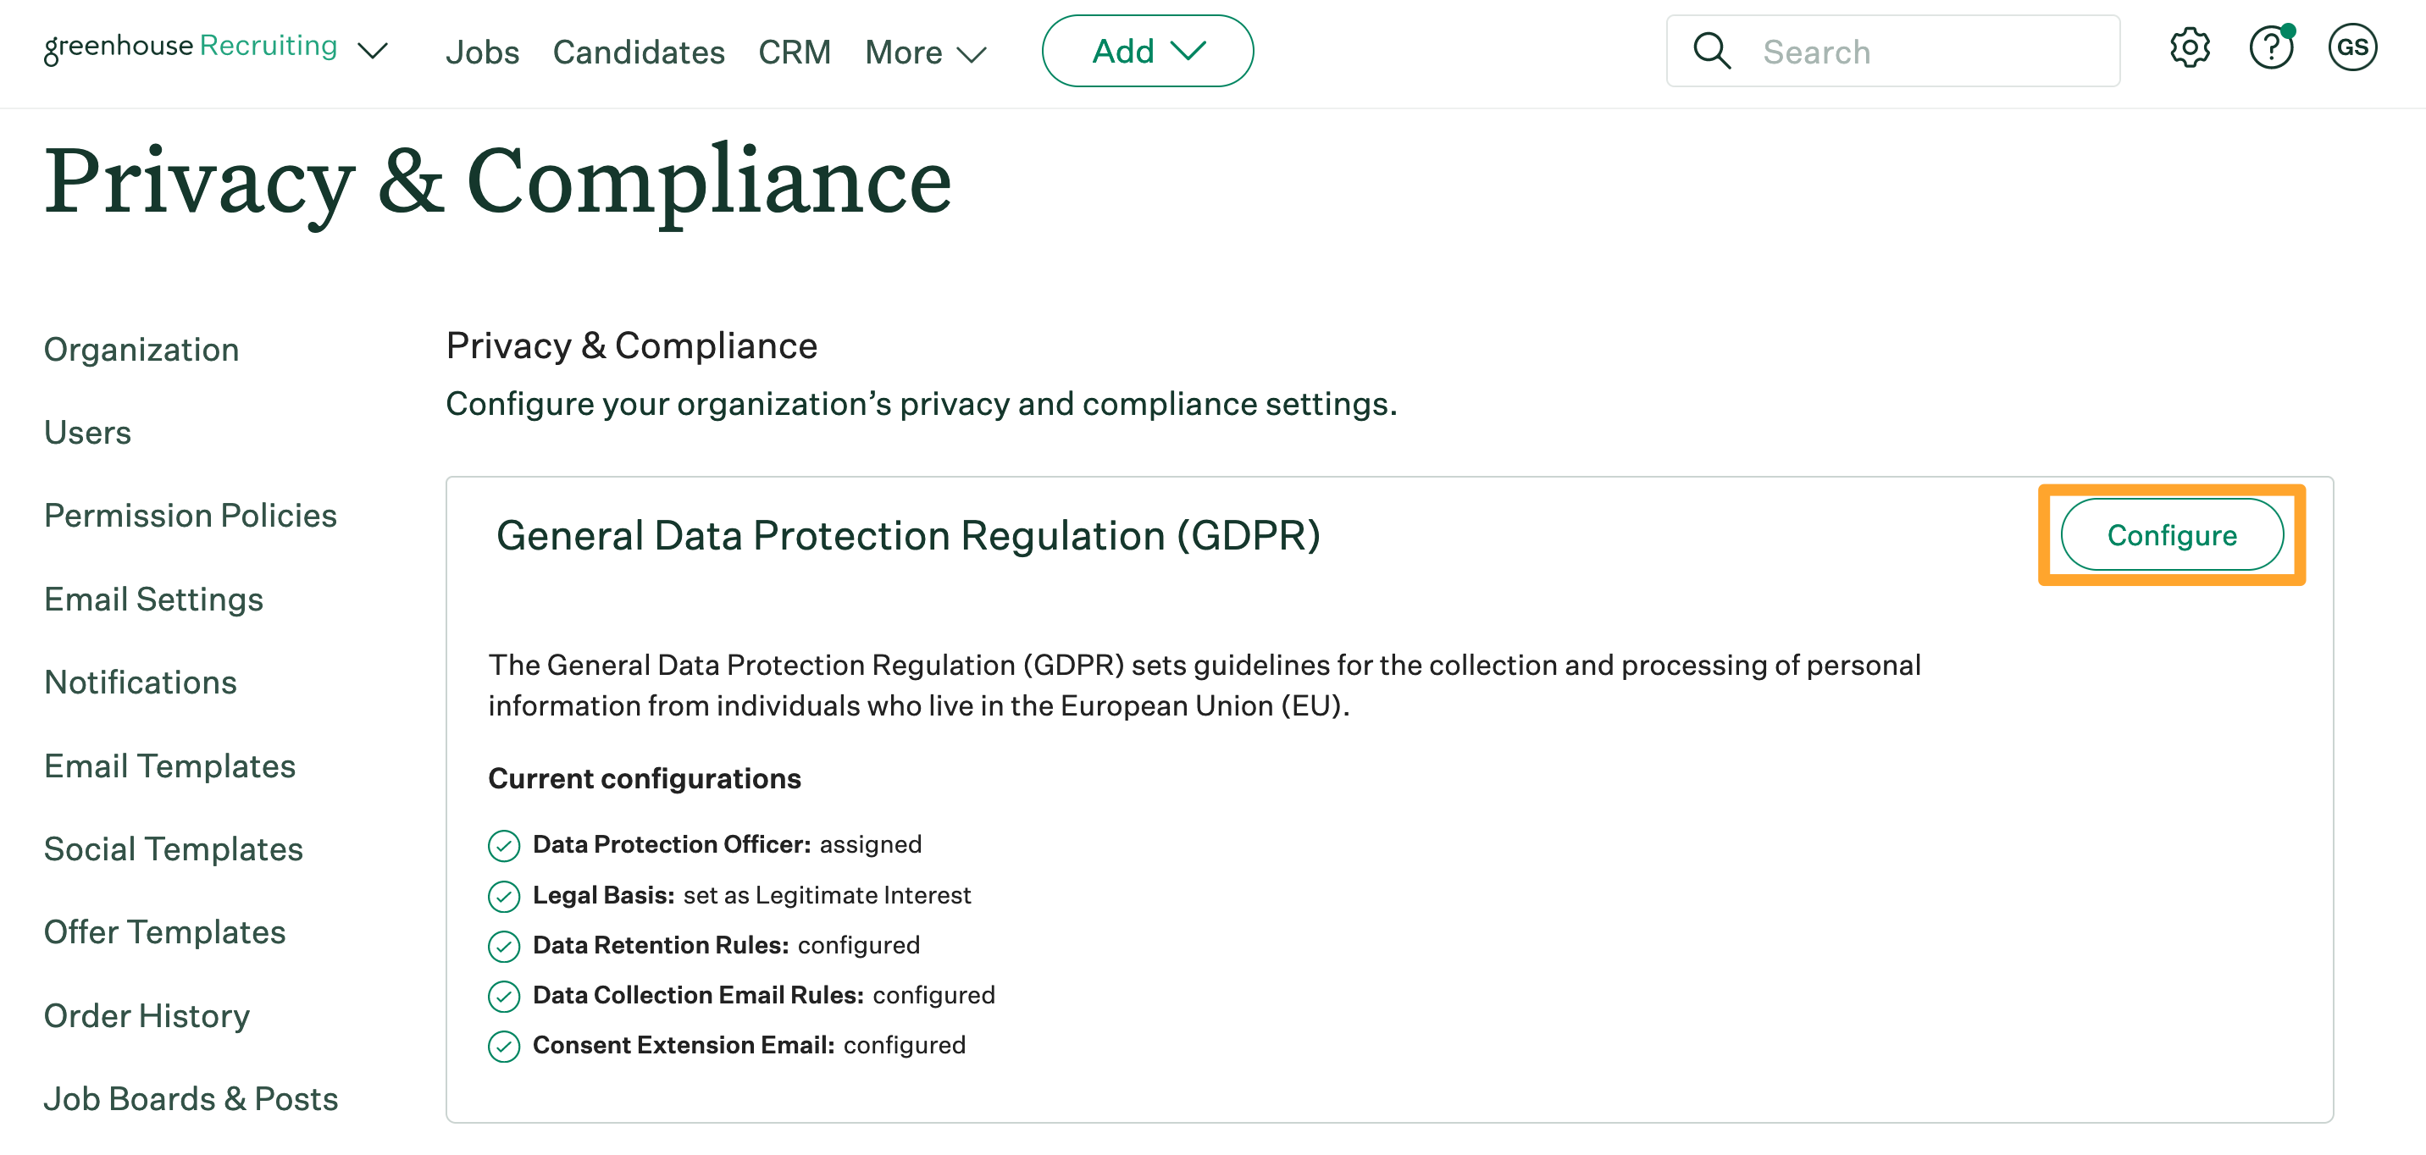The width and height of the screenshot is (2426, 1155).
Task: Go to the Jobs tab
Action: tap(482, 52)
